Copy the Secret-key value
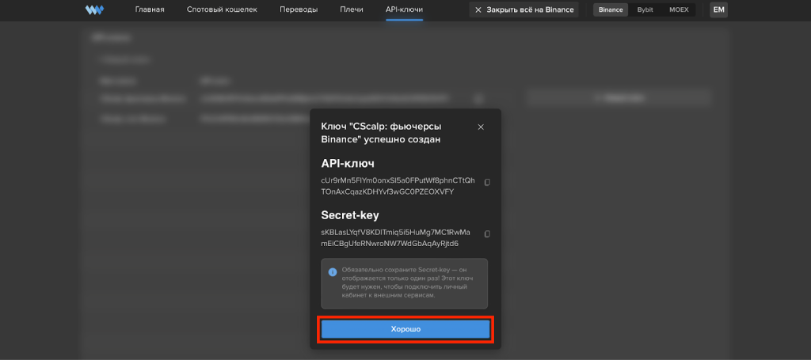The height and width of the screenshot is (360, 811). [487, 234]
